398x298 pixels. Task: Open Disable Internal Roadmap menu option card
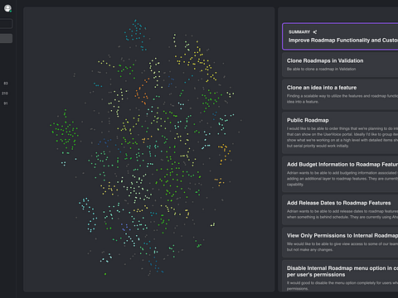point(340,276)
